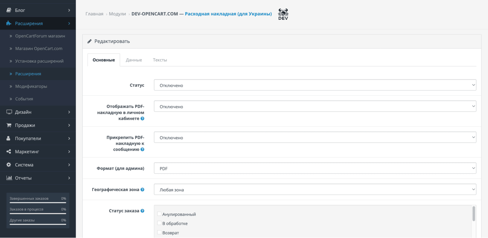488x238 pixels.
Task: Expand the Маркетинг menu chevron
Action: point(69,152)
